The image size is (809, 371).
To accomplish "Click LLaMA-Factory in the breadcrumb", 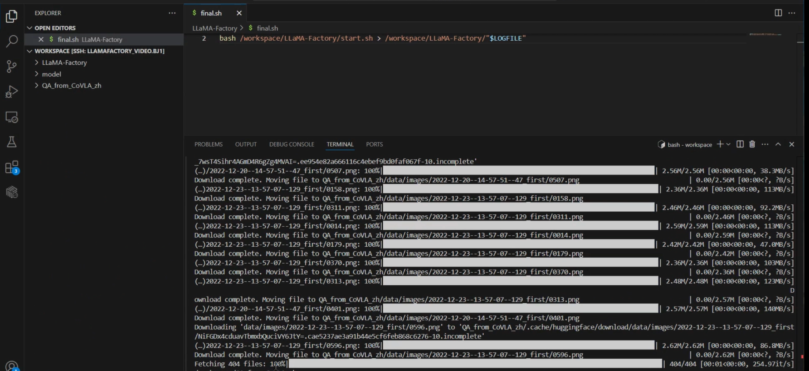I will [x=214, y=28].
